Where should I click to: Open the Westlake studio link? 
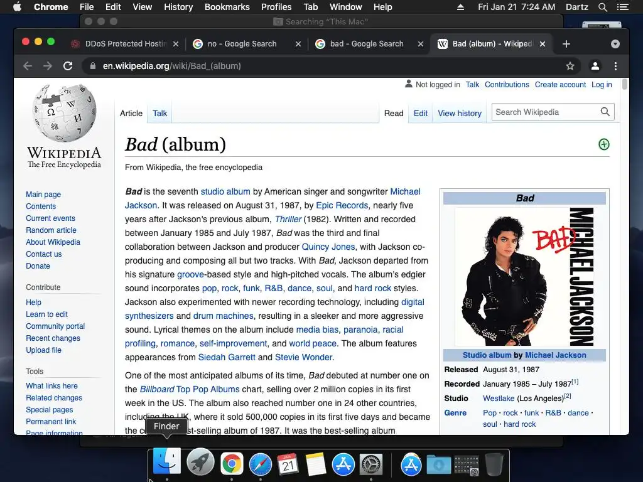coord(498,399)
